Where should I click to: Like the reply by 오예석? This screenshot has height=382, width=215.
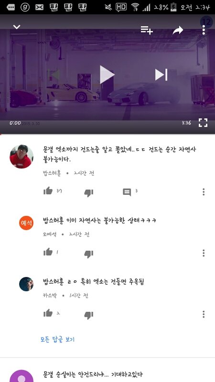click(x=48, y=252)
